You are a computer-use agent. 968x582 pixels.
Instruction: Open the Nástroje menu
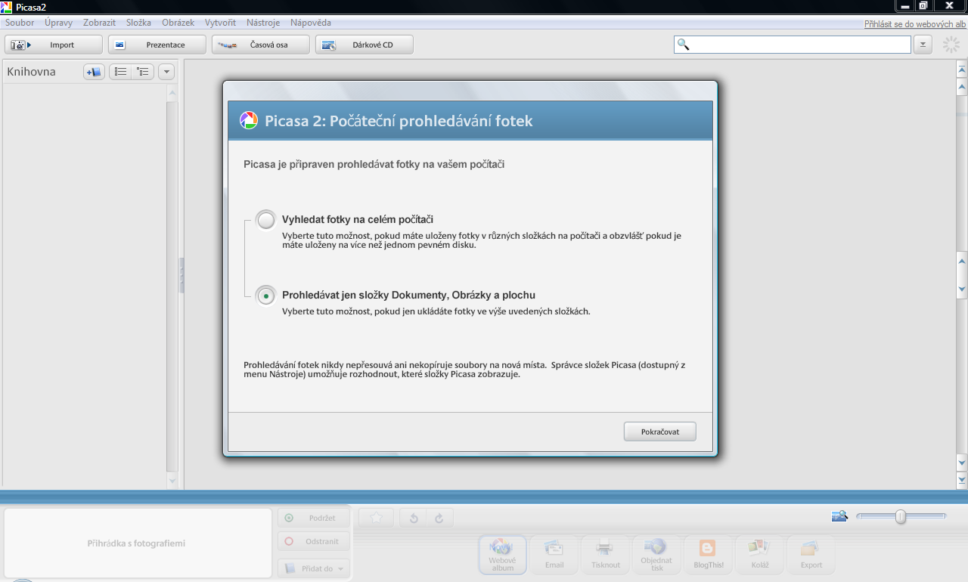point(263,23)
